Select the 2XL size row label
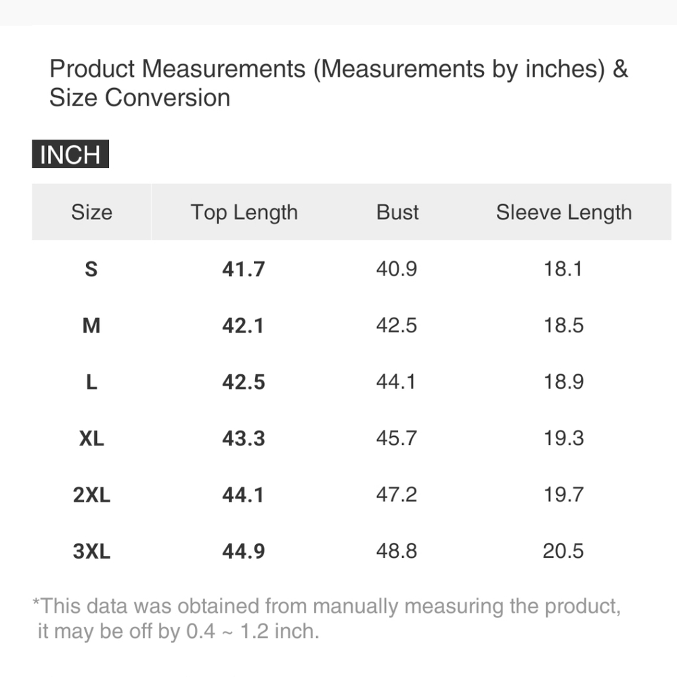The height and width of the screenshot is (677, 677). click(91, 495)
